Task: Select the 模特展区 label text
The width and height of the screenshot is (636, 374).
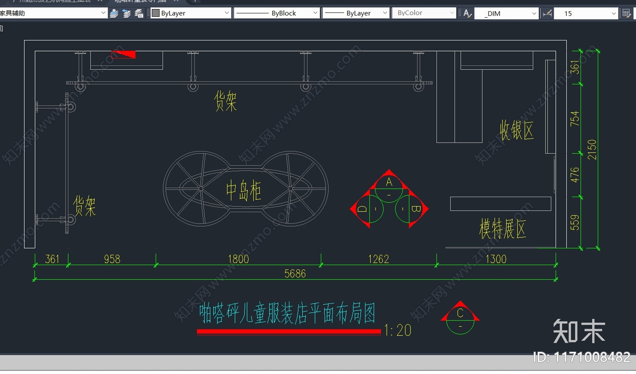Action: point(503,229)
